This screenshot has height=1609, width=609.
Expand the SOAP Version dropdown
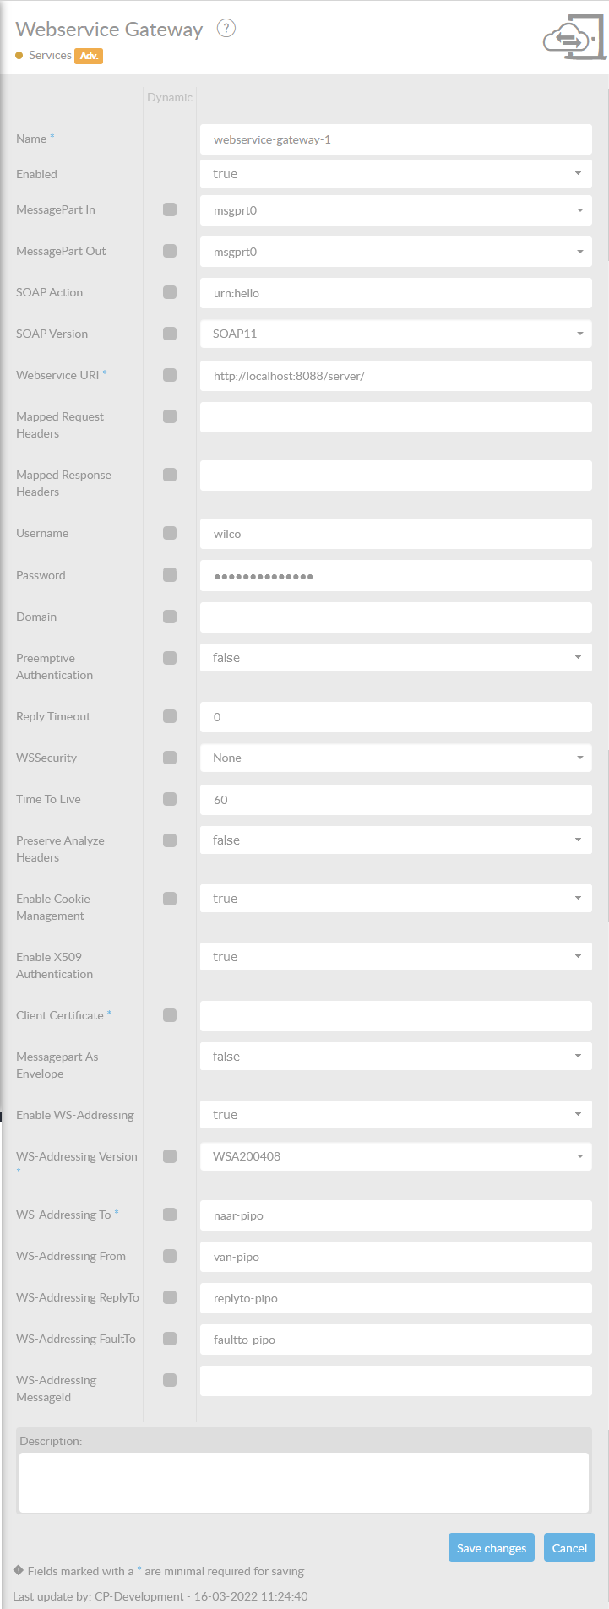click(395, 334)
